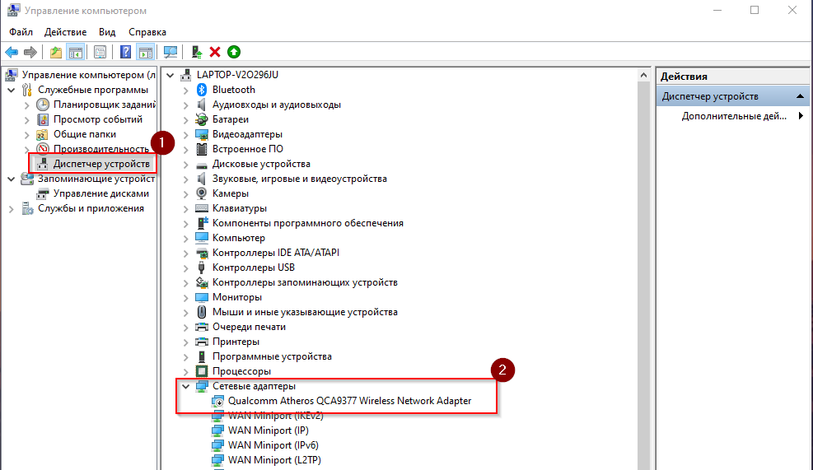Select Управление дисками tree item

pos(101,193)
